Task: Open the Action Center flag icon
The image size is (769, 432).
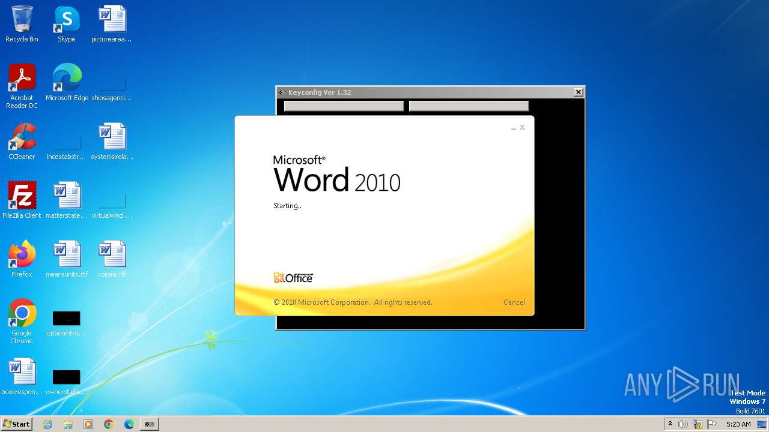Action: coord(712,424)
